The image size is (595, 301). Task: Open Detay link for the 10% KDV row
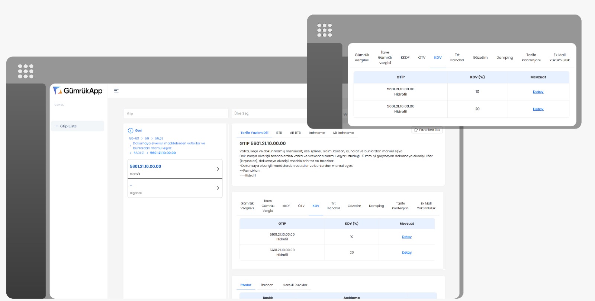point(406,237)
